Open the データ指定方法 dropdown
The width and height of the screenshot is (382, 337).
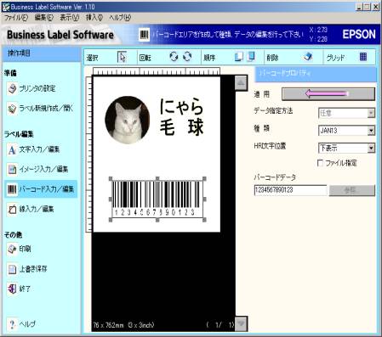point(371,114)
